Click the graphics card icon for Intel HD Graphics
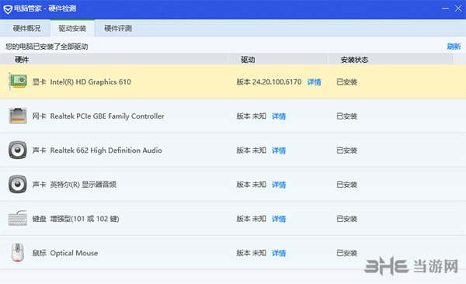The height and width of the screenshot is (284, 466). point(18,81)
